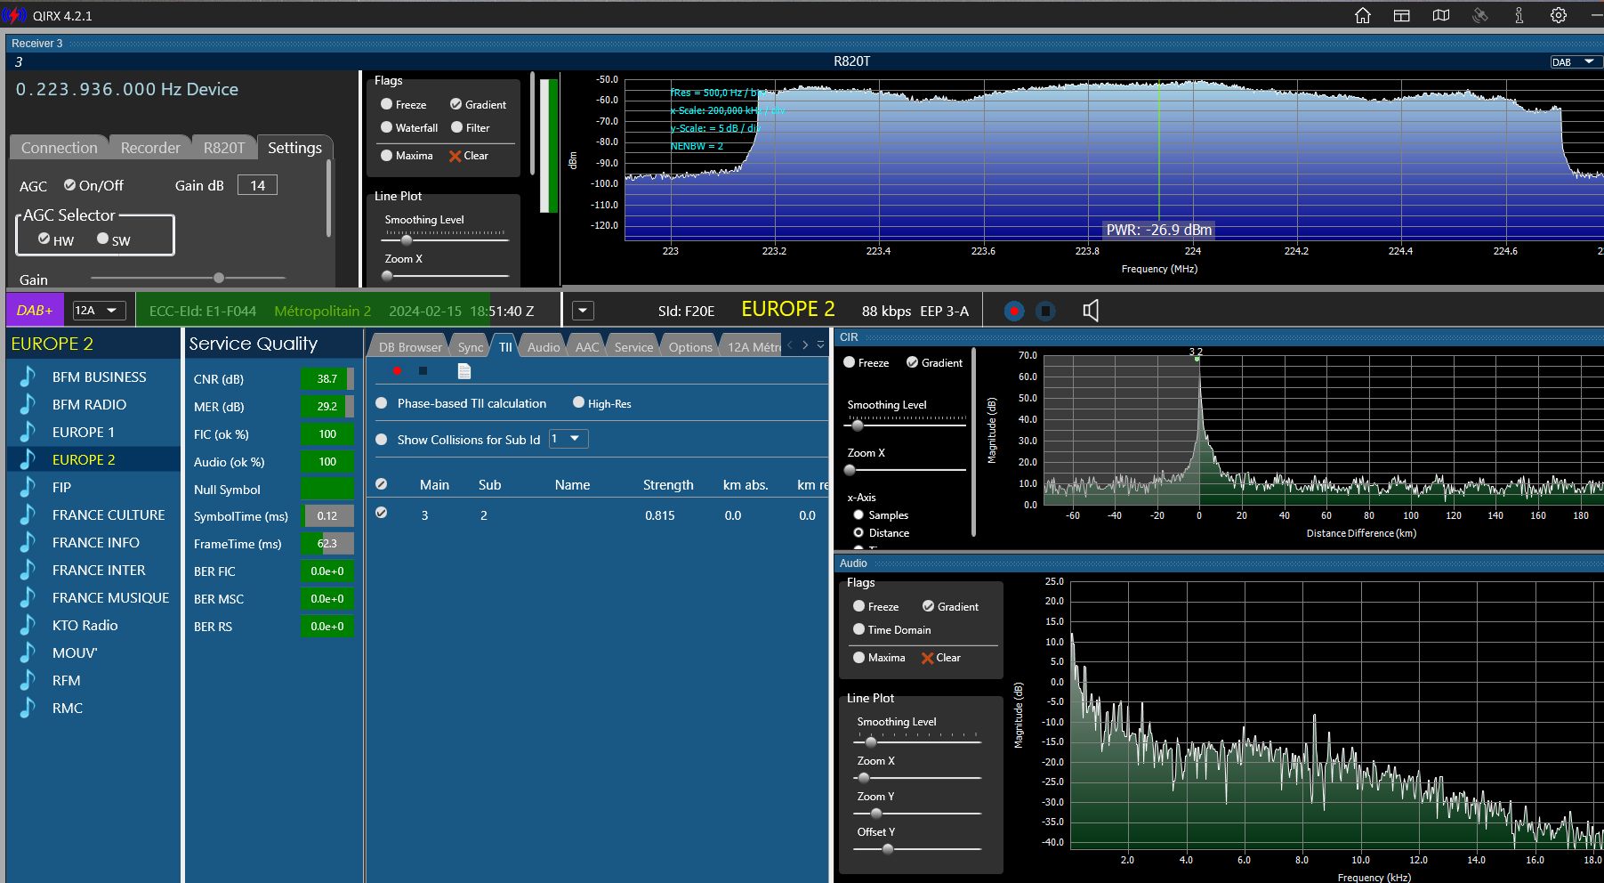This screenshot has height=883, width=1604.
Task: Open the Sub Id collision dropdown
Action: (568, 439)
